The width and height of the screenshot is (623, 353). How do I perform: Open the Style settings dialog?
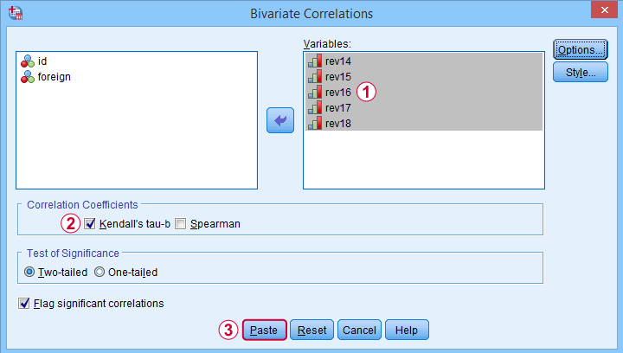pos(581,73)
